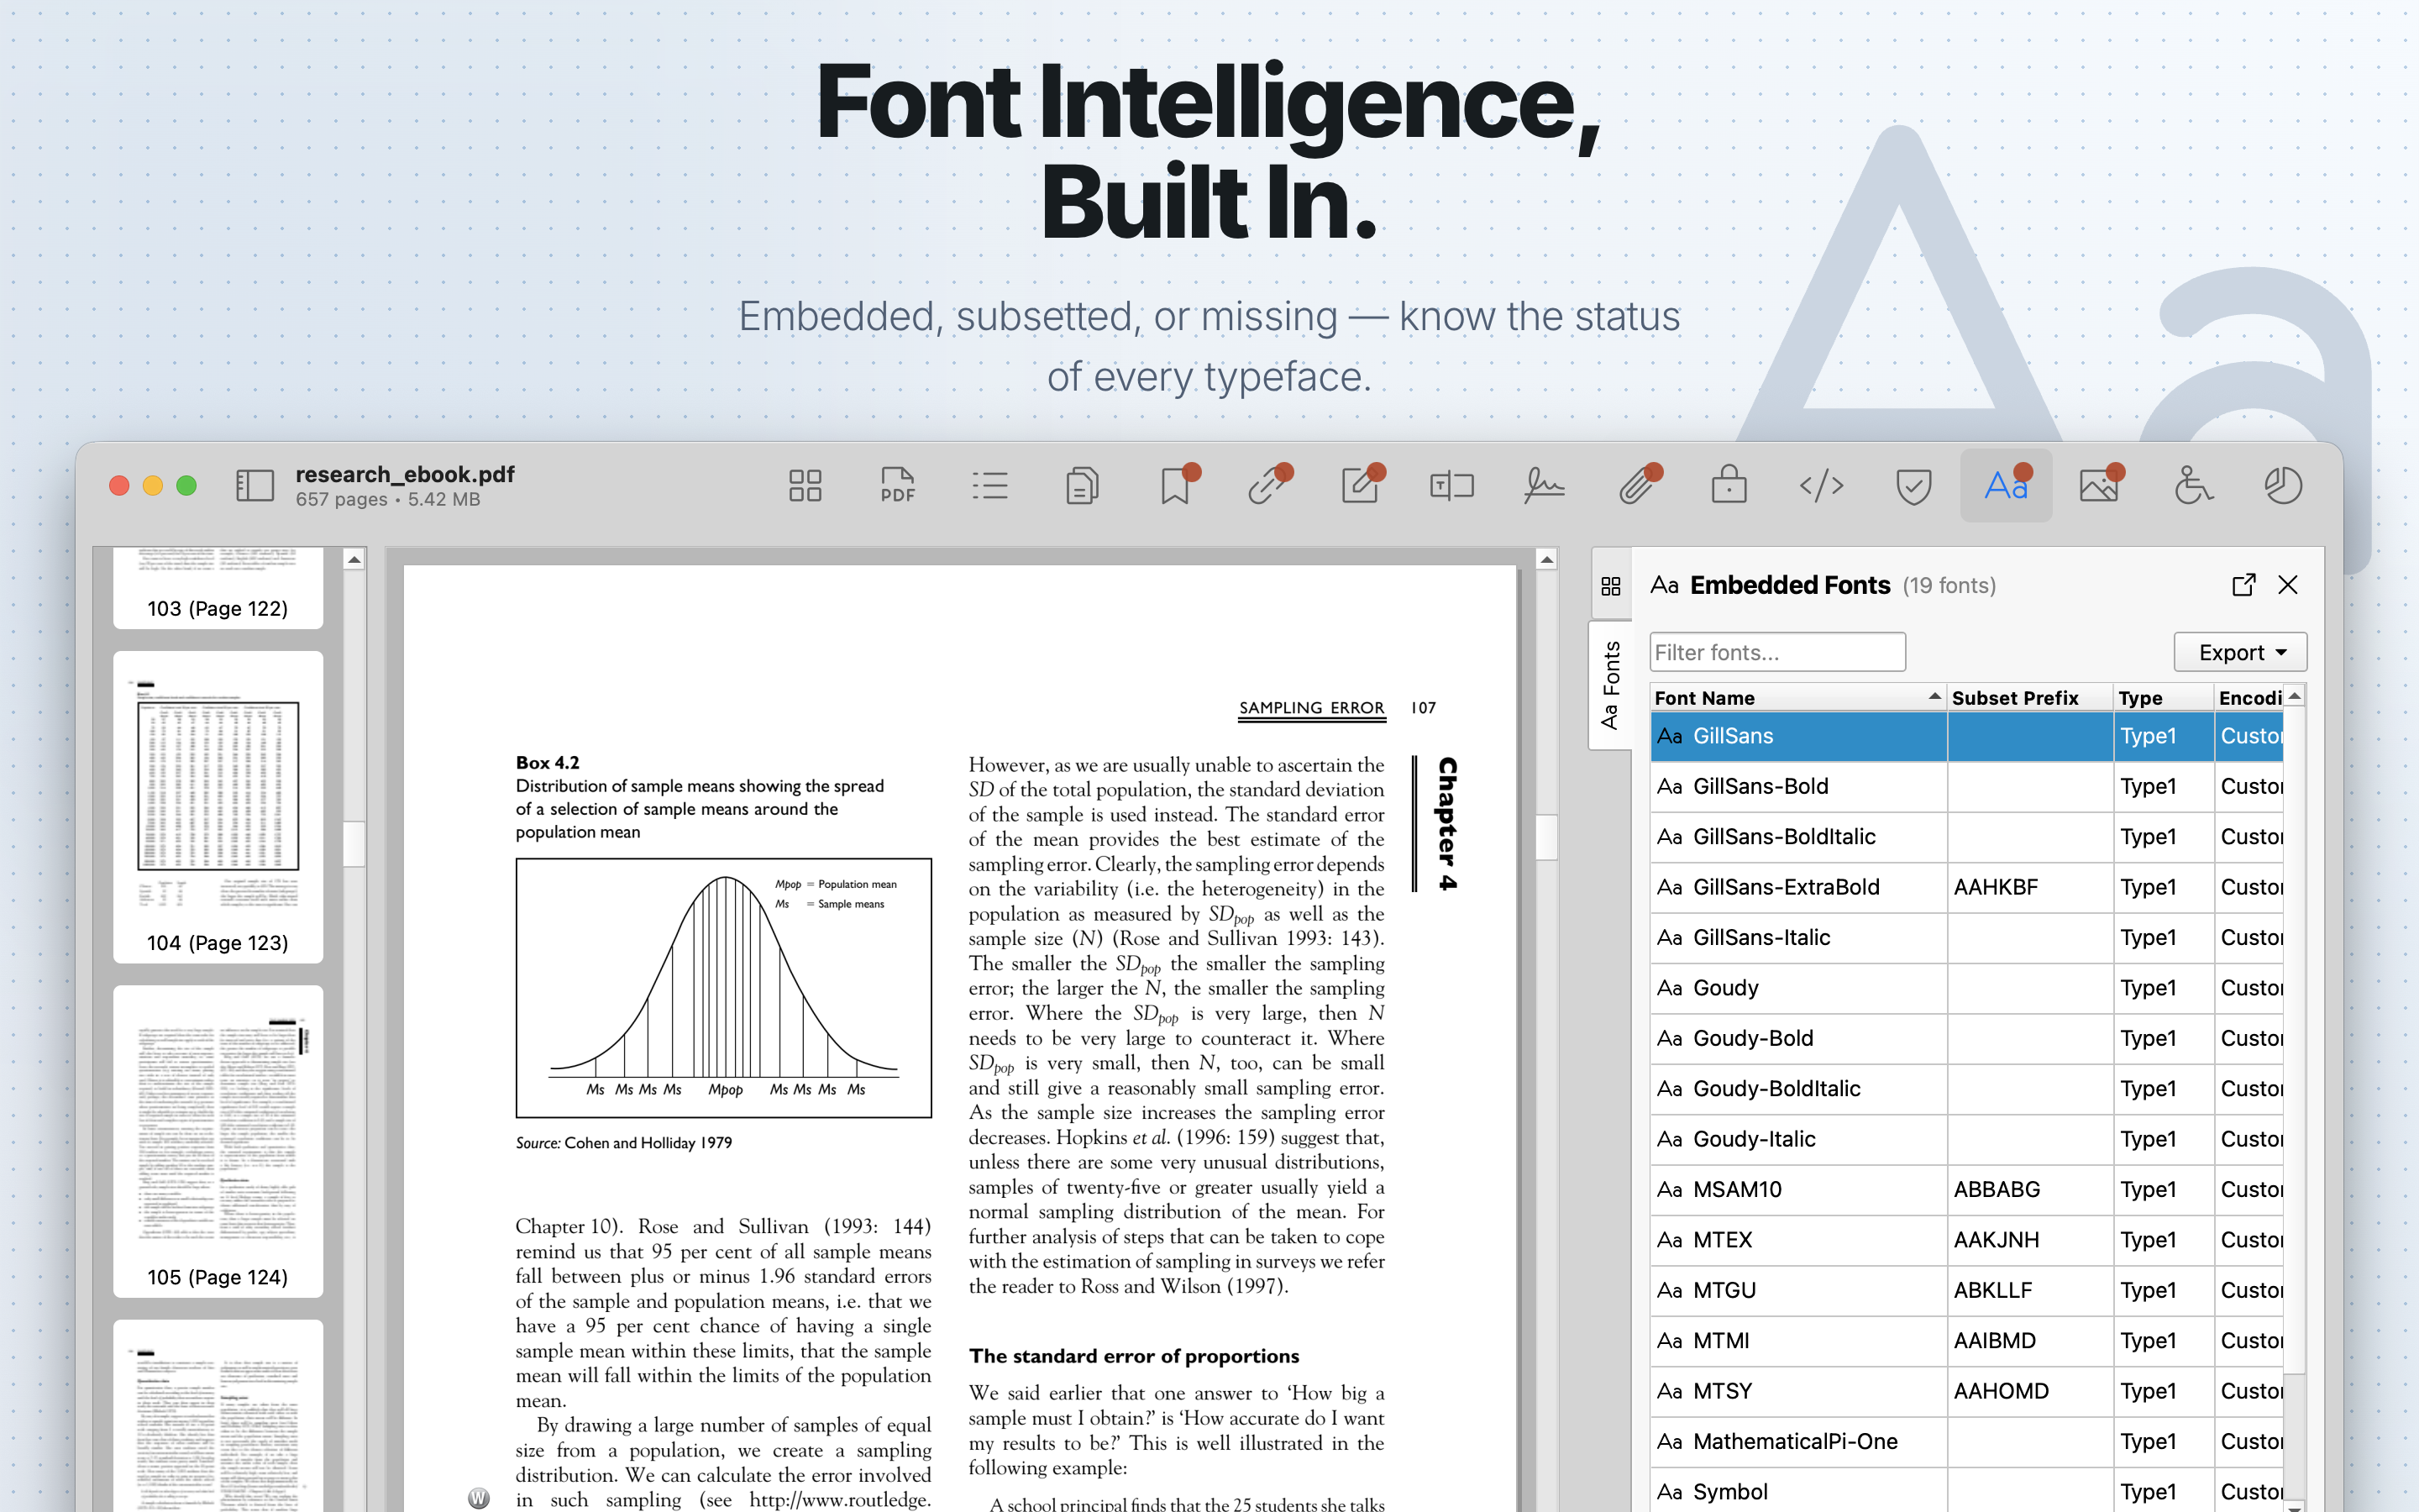Click the Box 4.2 distribution figure

click(724, 988)
